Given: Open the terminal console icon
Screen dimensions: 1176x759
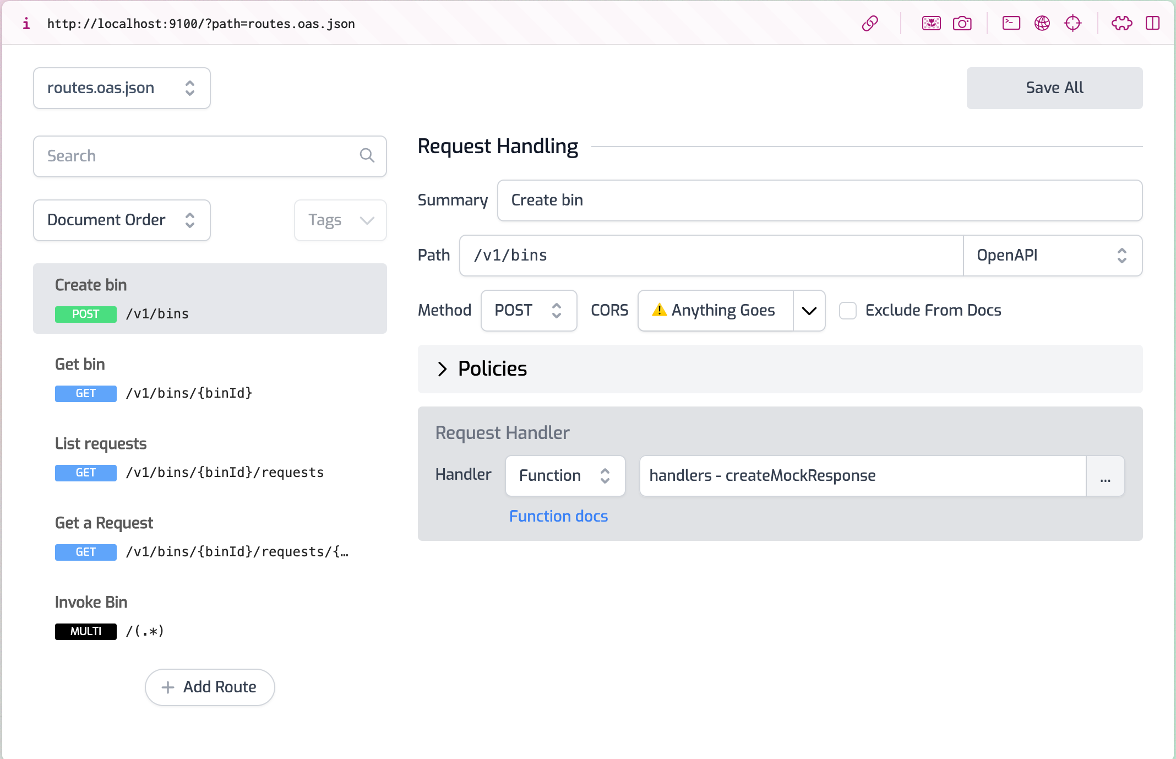Looking at the screenshot, I should point(1011,23).
